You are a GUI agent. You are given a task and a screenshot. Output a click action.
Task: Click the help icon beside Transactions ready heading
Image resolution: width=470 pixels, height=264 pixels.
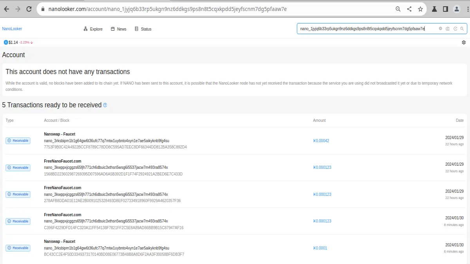[x=105, y=105]
